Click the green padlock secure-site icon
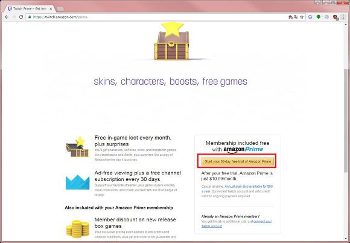 point(30,17)
